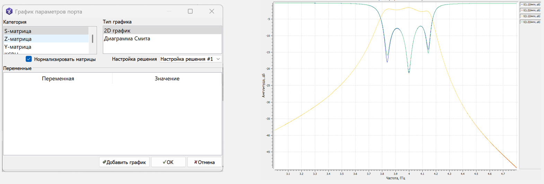Click the plus icon on Добавить график

[104, 162]
